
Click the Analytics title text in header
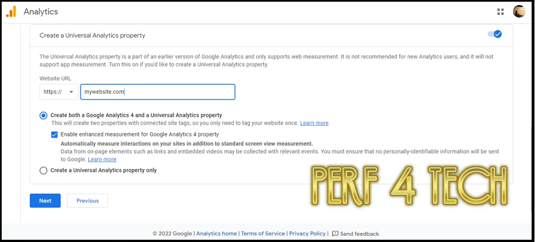[41, 12]
